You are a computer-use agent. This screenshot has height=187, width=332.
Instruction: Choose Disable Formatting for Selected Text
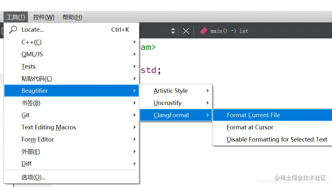(x=273, y=140)
